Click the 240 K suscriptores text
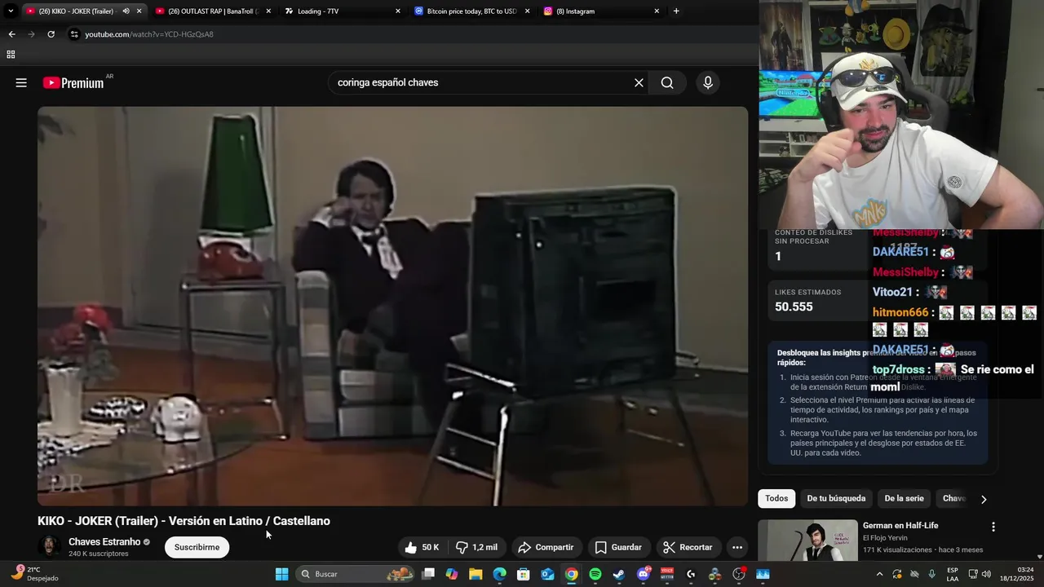Viewport: 1044px width, 587px height. 99,554
